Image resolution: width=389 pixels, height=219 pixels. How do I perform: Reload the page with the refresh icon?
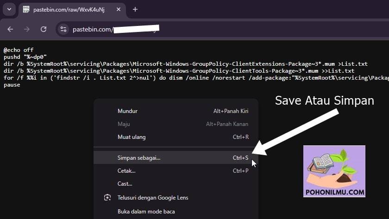pos(44,29)
